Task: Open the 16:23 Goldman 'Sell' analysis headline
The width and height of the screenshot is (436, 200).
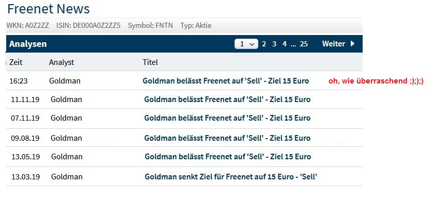Action: pyautogui.click(x=226, y=81)
